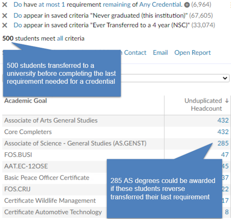Click 'Do' link beside Ever Transferred criterion

18,25
